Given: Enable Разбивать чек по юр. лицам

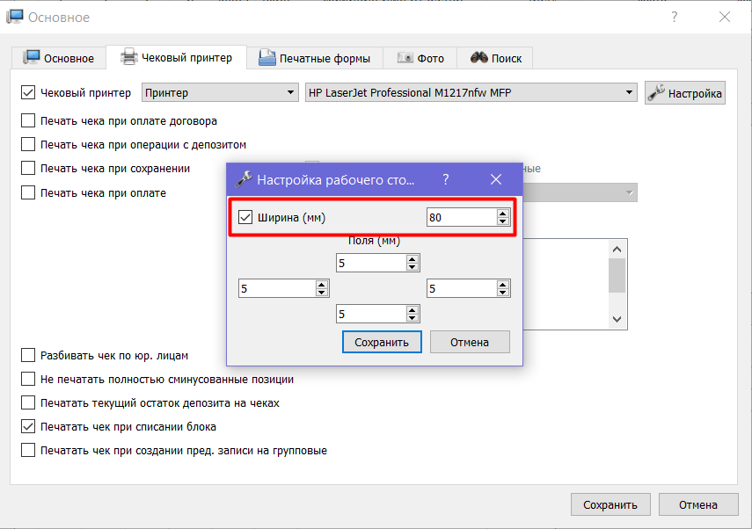Looking at the screenshot, I should [x=28, y=356].
